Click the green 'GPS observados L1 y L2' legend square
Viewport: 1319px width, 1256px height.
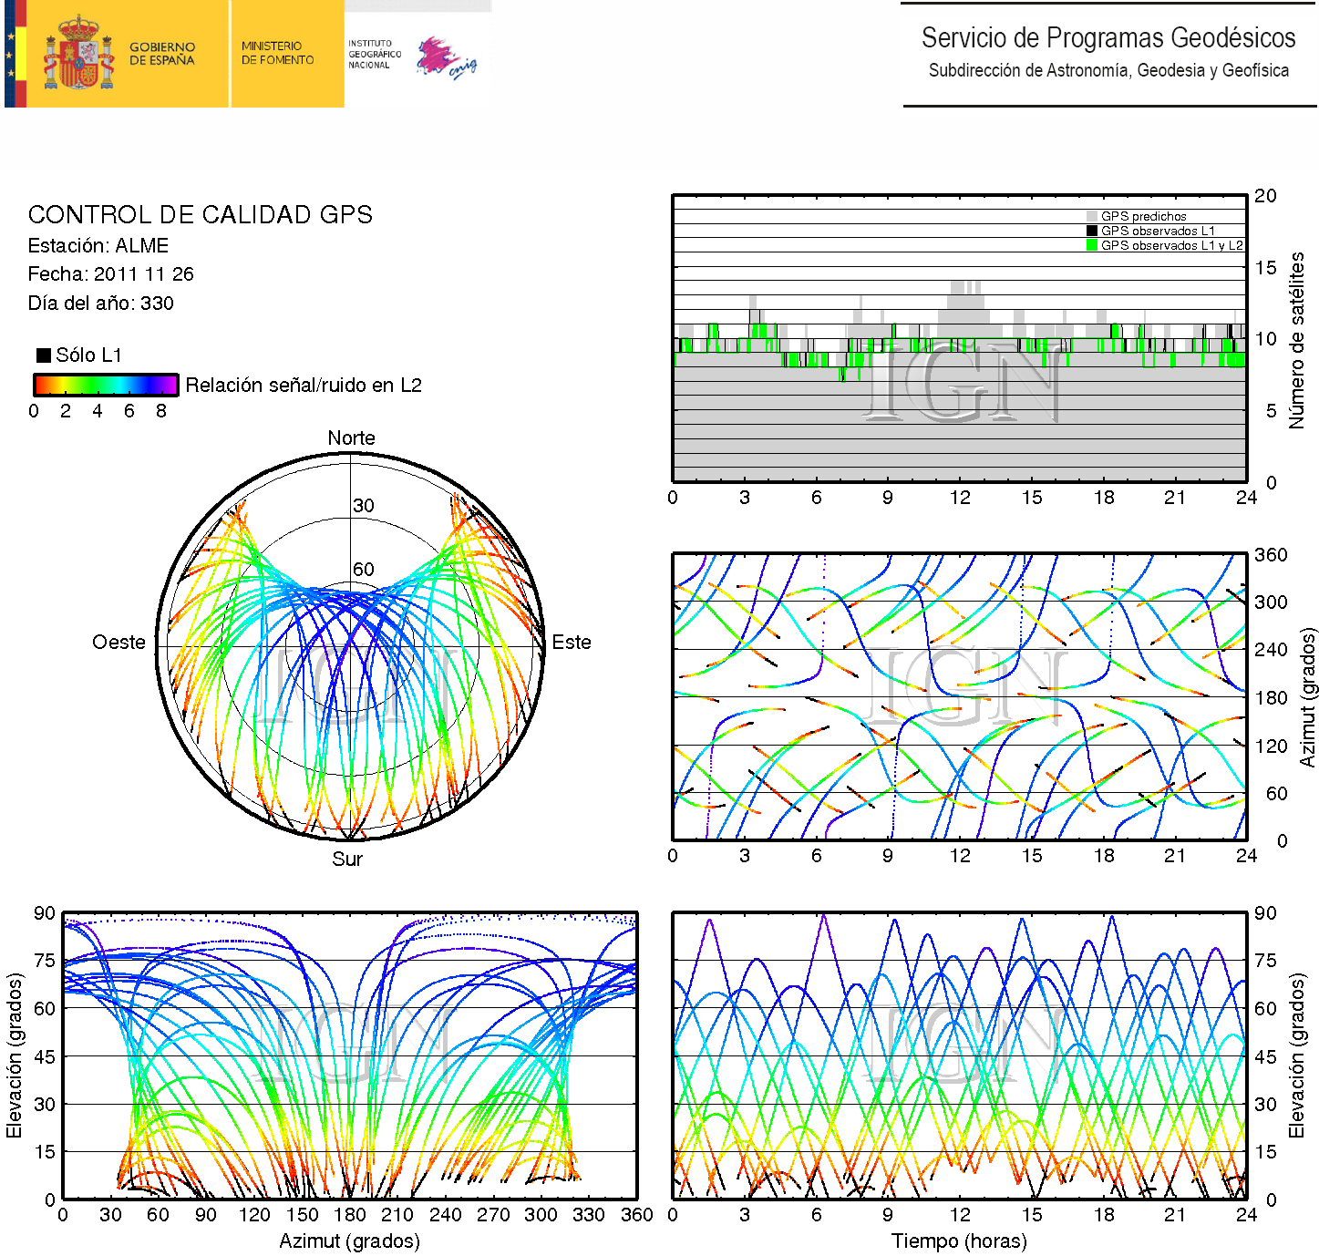point(1092,246)
